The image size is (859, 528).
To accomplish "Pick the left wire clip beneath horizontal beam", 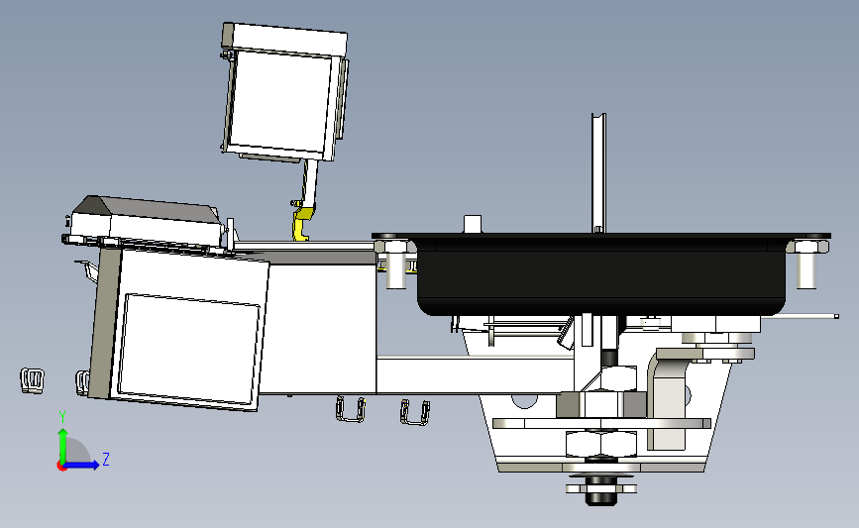I will click(x=351, y=409).
